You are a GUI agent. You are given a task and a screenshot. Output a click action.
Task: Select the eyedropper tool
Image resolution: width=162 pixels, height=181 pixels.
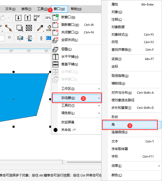point(40,28)
